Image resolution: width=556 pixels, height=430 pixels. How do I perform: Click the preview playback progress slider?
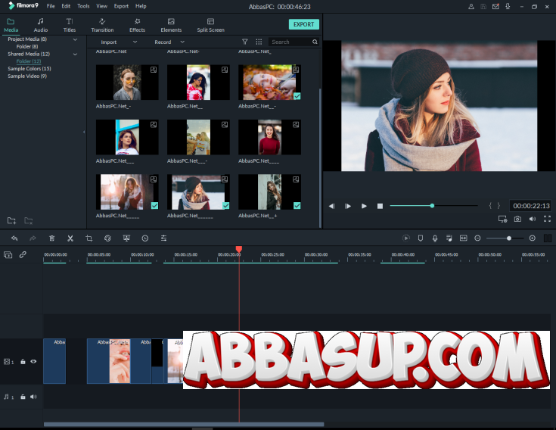coord(433,206)
